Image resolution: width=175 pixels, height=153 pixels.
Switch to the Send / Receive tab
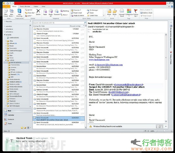click(x=25, y=6)
